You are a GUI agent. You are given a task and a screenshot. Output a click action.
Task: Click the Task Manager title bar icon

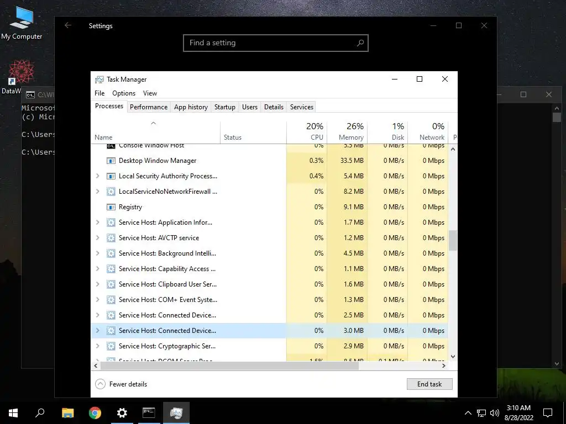(99, 79)
